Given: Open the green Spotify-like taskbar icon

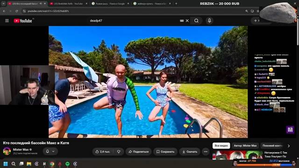Looking at the screenshot, I should 67,164.
